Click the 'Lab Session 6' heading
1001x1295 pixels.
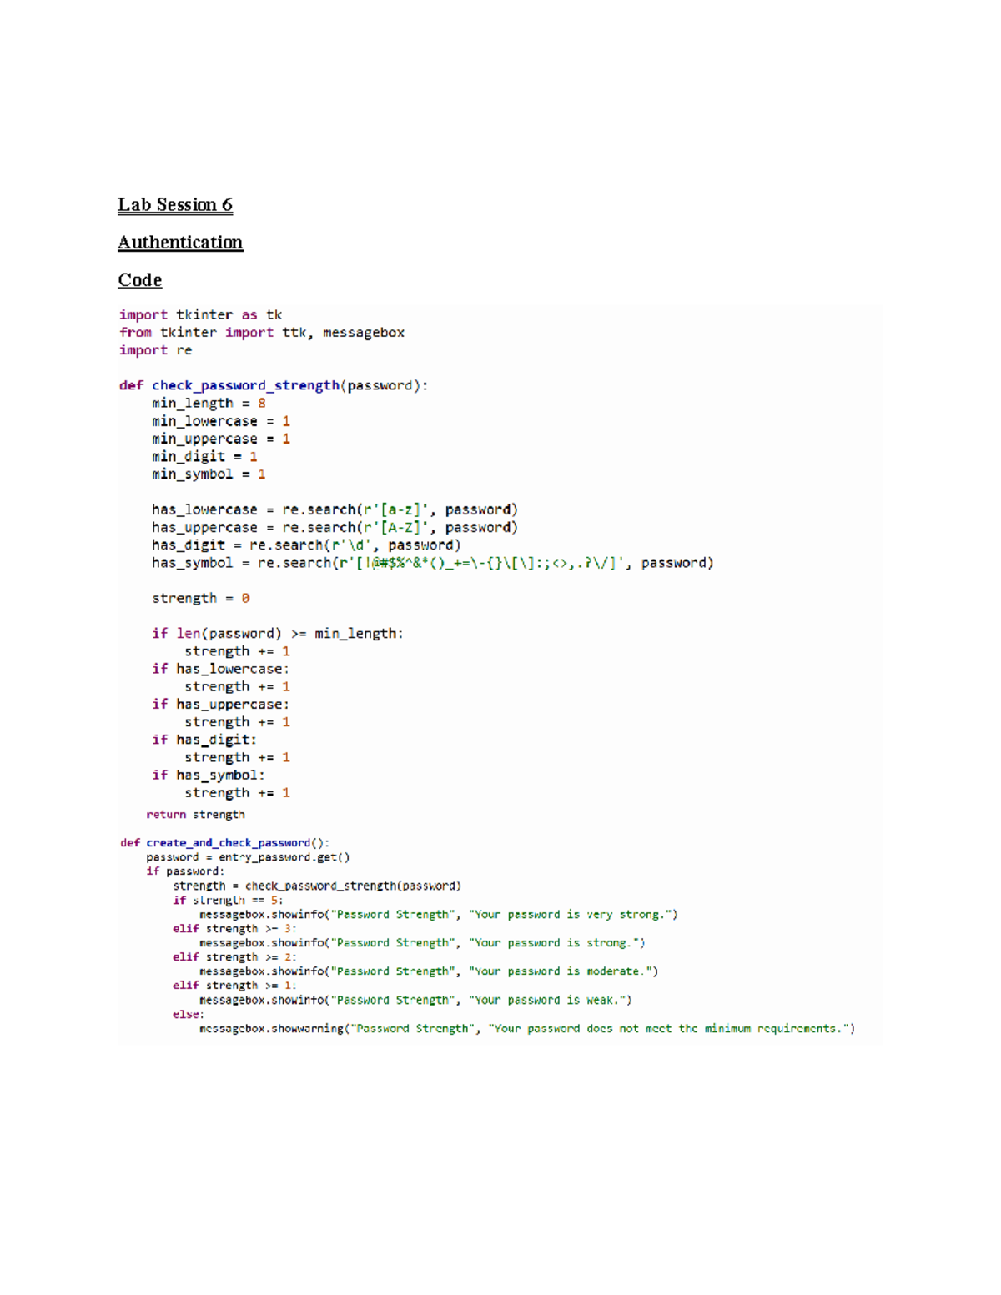[174, 205]
